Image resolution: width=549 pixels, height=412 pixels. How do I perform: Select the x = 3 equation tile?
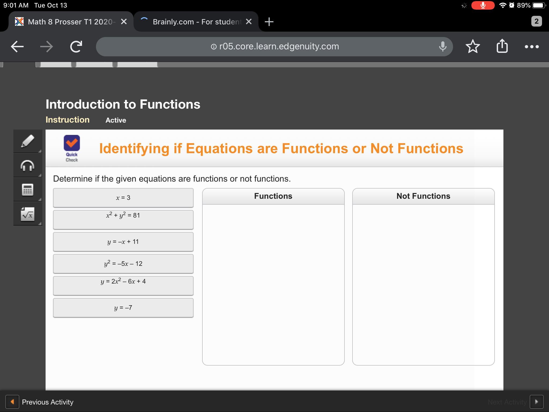click(123, 198)
